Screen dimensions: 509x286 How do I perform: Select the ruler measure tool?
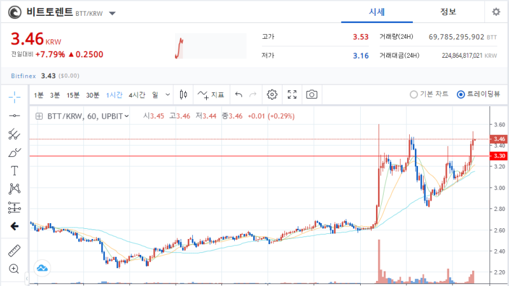(x=14, y=250)
